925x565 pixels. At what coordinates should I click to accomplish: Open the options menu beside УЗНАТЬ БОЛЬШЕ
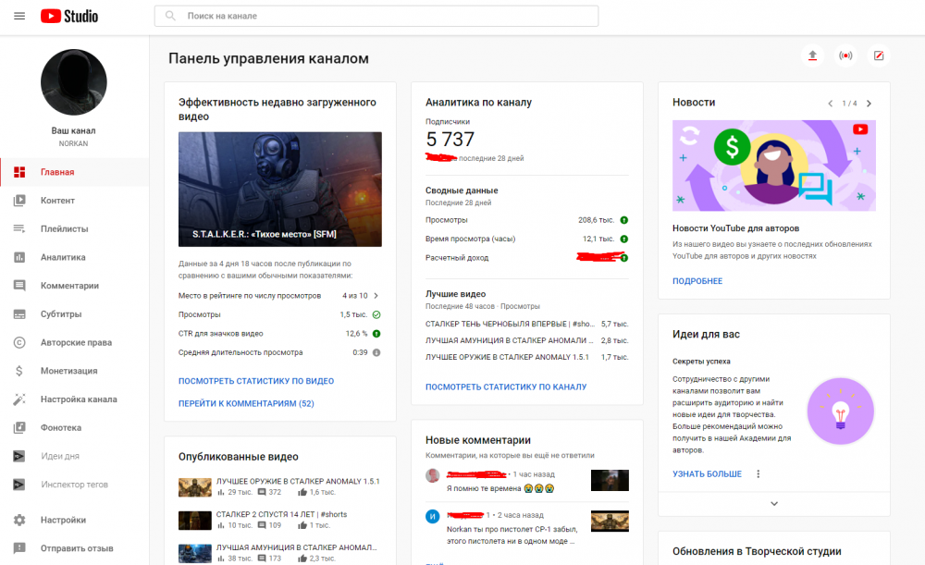[x=757, y=473]
